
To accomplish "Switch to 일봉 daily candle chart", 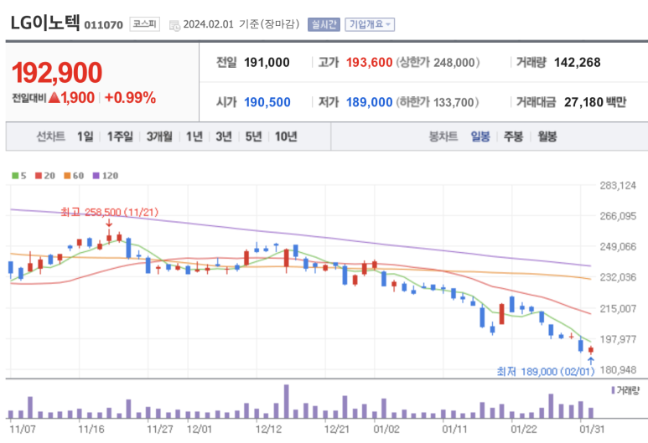I will coord(480,137).
